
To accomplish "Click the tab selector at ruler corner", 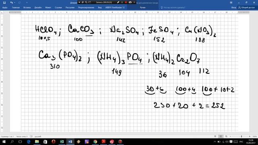I will tap(2, 12).
